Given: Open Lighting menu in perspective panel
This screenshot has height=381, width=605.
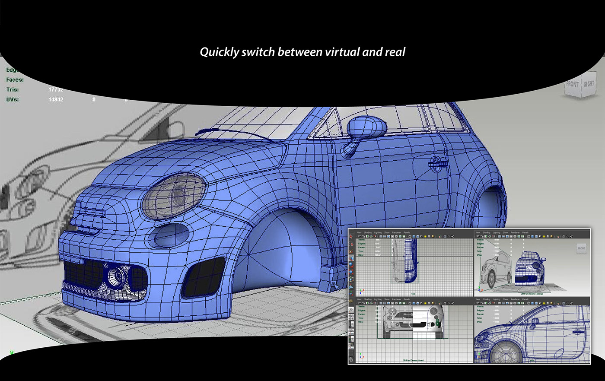Looking at the screenshot, I should [497, 232].
